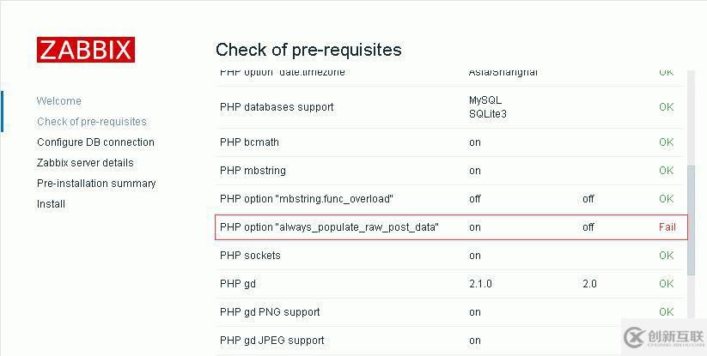Click the ZABBIX logo
Image resolution: width=707 pixels, height=356 pixels.
[x=85, y=50]
